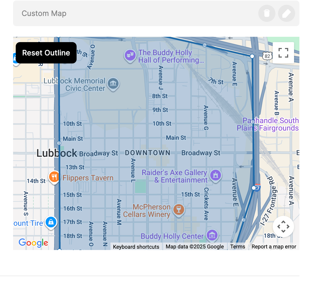Viewport: 309px width, 282px height.
Task: Click the map camera pan control
Action: [x=283, y=227]
